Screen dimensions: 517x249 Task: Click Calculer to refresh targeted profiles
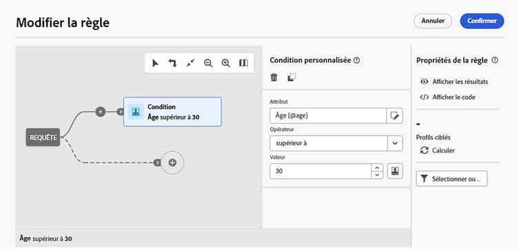coord(438,150)
